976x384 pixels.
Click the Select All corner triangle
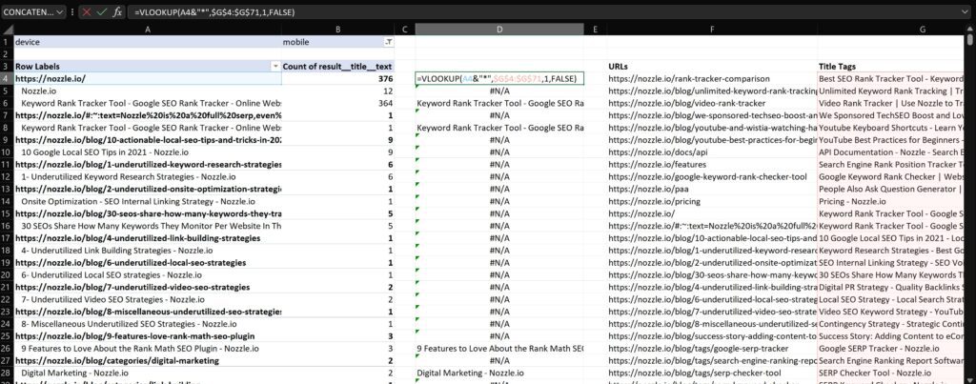pos(7,30)
